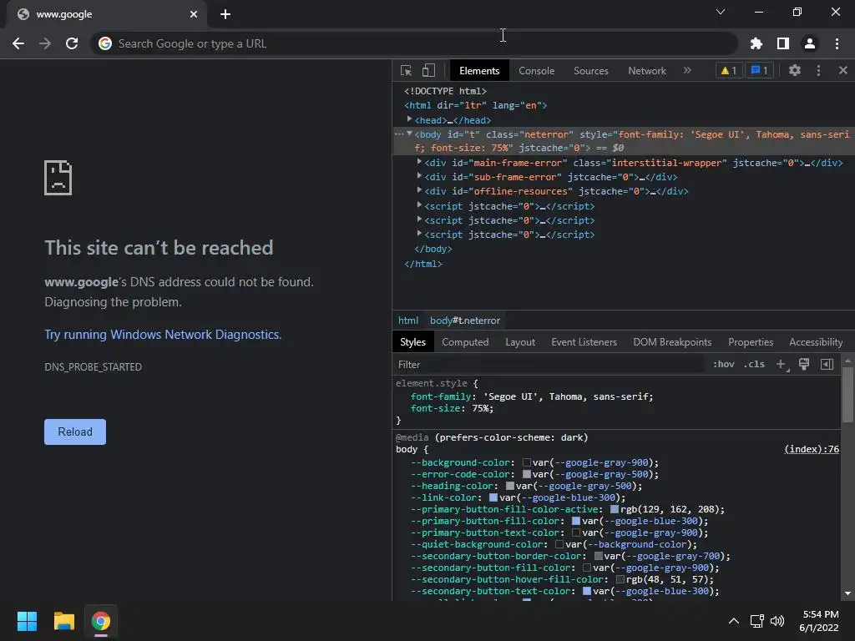Click the volume speaker tray icon
Viewport: 855px width, 641px height.
(777, 621)
